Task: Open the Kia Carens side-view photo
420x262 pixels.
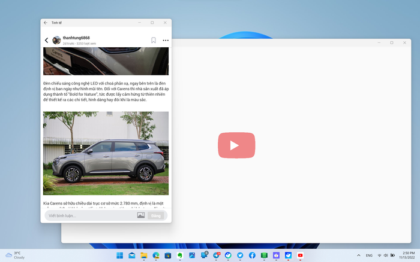Action: (x=106, y=153)
